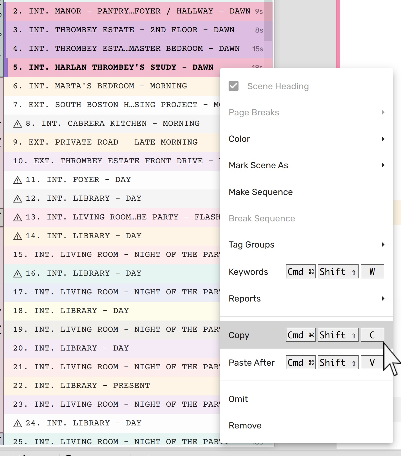This screenshot has width=401, height=456.
Task: Click warning triangle beside scene 11 Foyer
Action: (x=18, y=180)
